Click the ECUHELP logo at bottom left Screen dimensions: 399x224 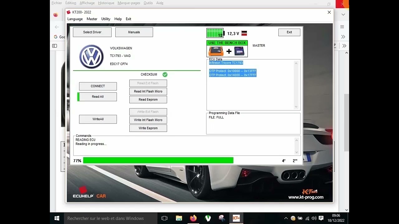click(x=89, y=193)
